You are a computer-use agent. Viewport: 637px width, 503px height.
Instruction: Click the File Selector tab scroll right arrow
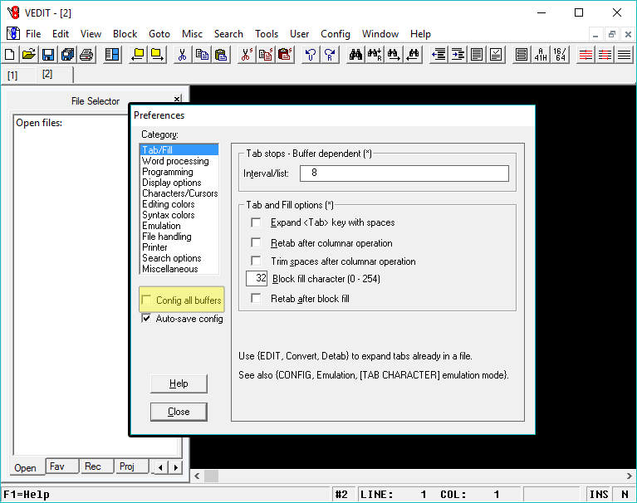tap(175, 467)
